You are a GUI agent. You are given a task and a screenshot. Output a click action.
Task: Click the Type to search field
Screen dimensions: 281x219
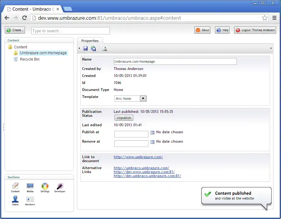click(71, 31)
